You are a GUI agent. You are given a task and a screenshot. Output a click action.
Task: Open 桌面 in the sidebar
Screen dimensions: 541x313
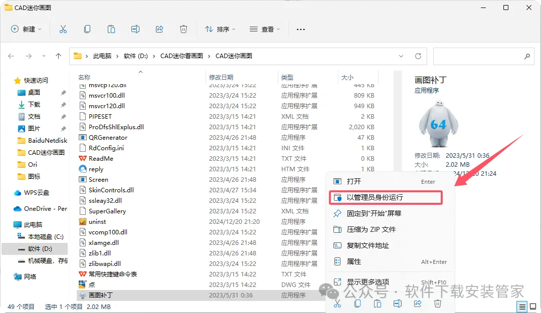point(34,92)
